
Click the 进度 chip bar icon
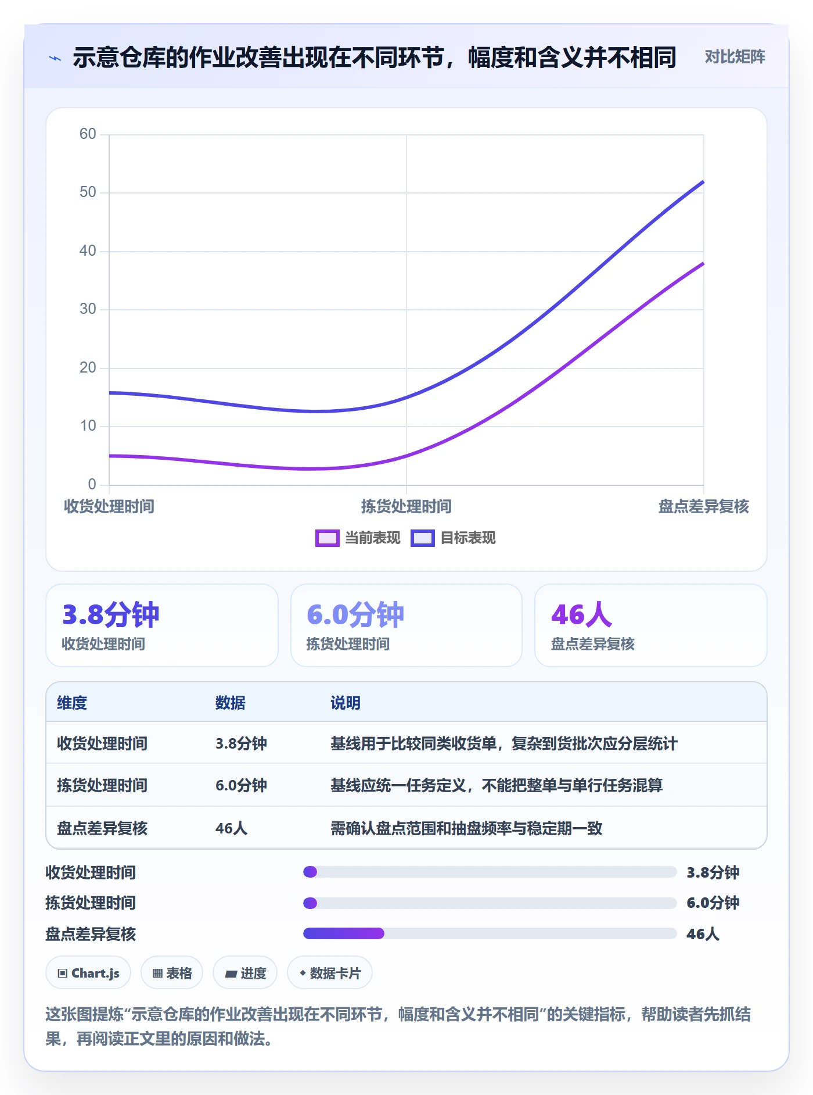tap(231, 974)
